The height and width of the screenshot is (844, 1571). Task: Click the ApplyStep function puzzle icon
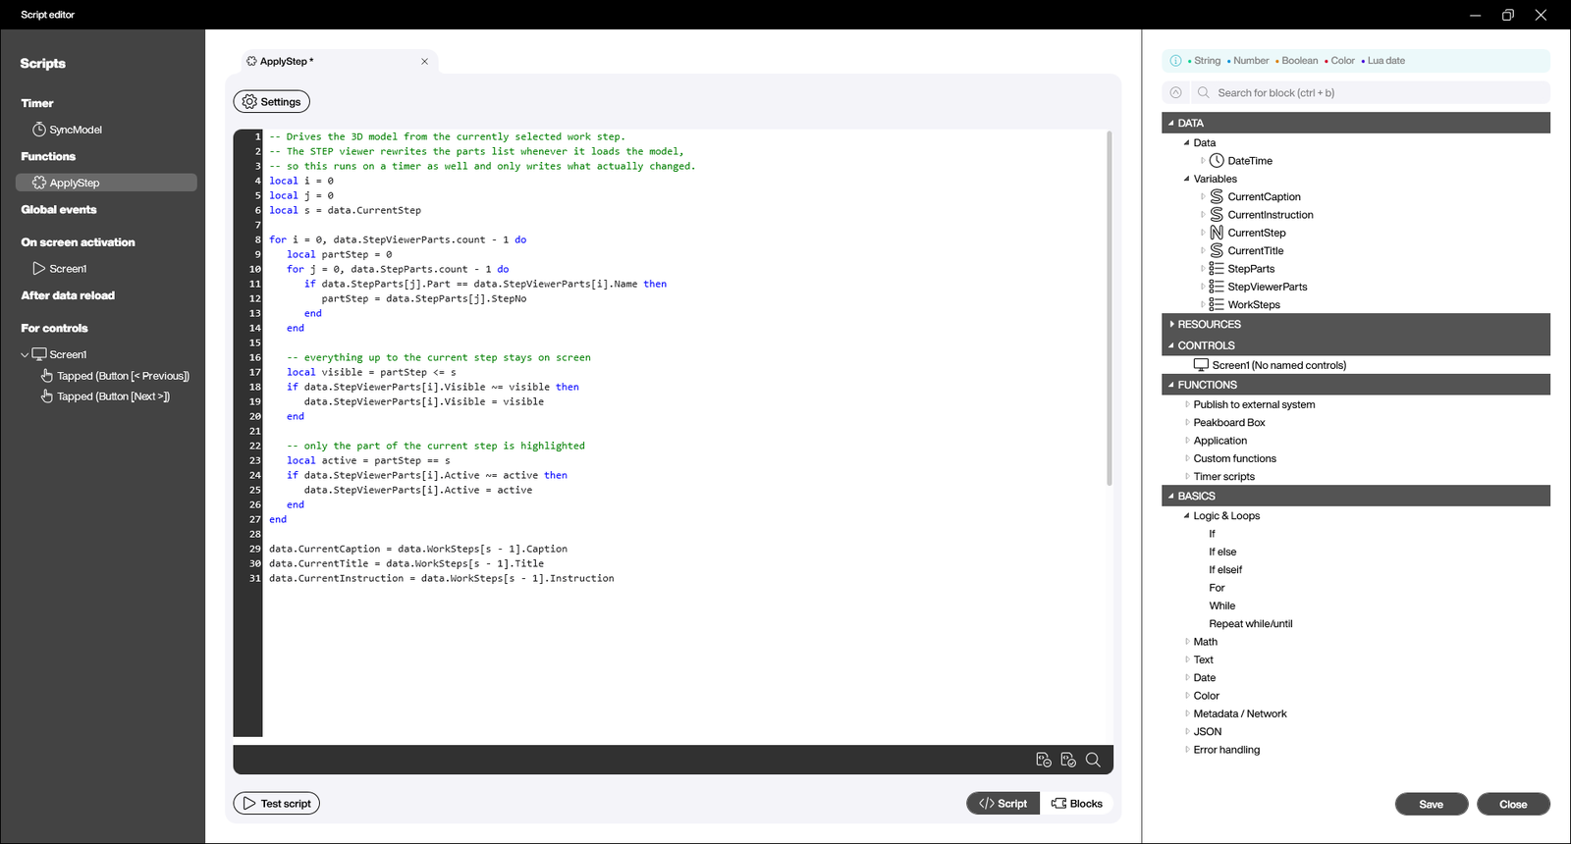point(39,183)
